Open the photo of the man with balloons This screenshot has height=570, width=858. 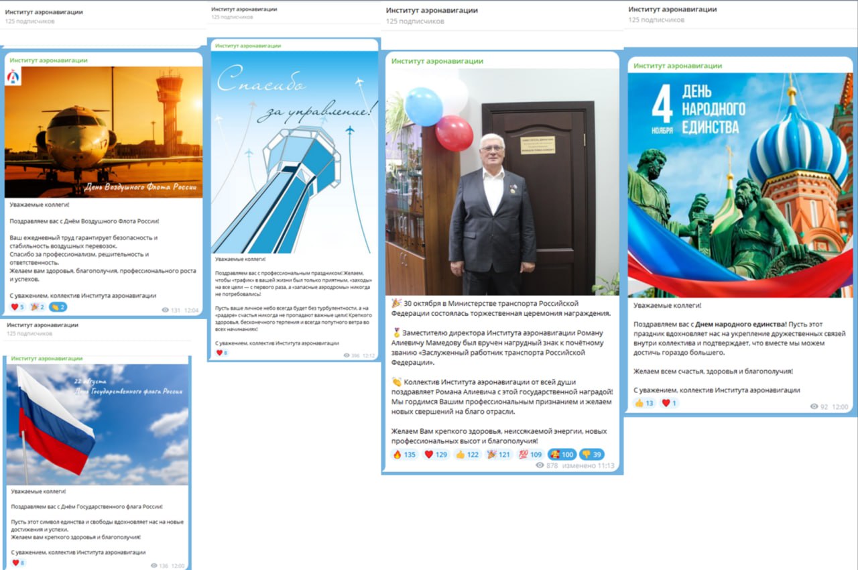click(503, 182)
